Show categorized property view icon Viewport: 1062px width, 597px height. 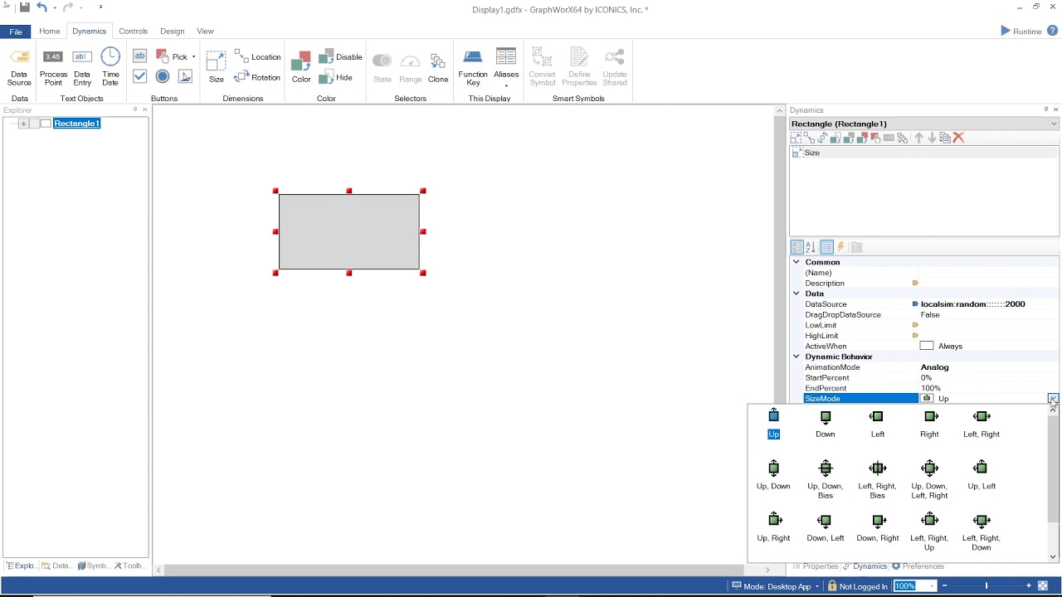click(x=796, y=247)
